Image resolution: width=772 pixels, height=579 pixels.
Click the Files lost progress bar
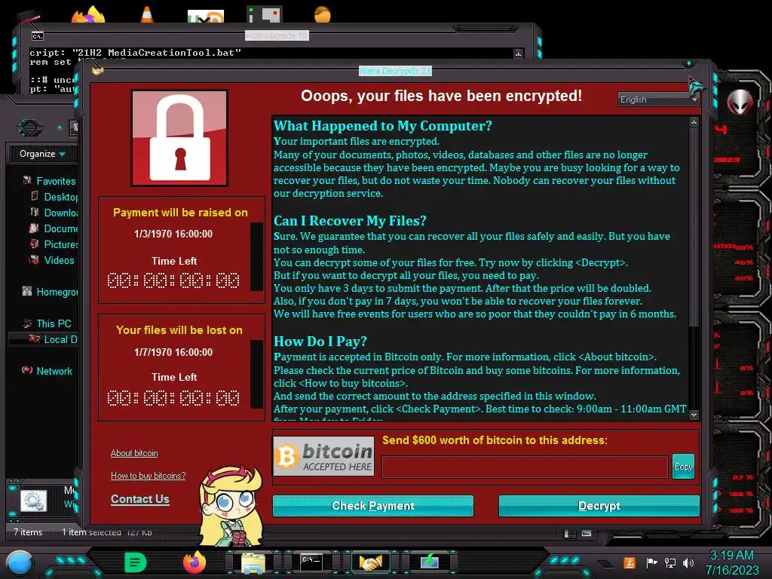[x=256, y=374]
